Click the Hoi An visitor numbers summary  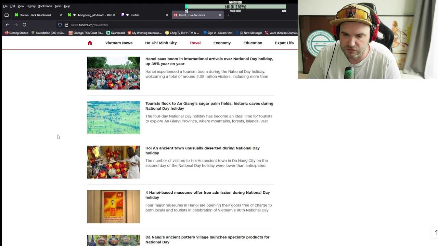[x=207, y=163]
